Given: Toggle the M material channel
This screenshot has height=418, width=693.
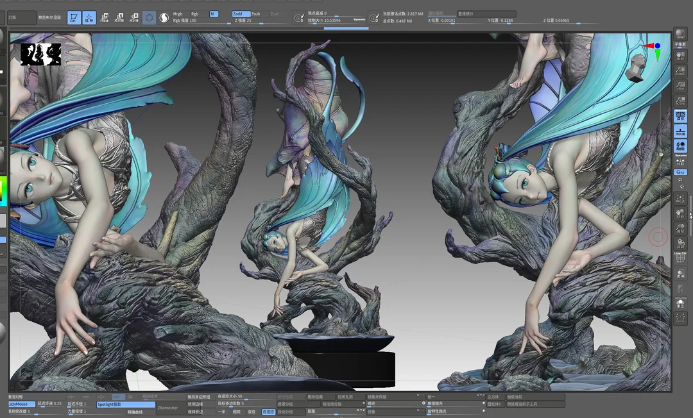Looking at the screenshot, I should click(x=213, y=13).
